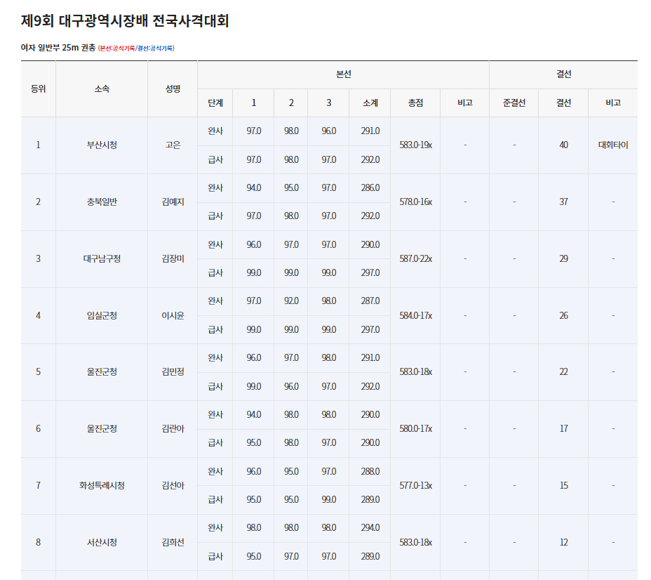Click total score 583.0-18x in 김민정 row
Viewport: 651px width, 580px height.
(x=415, y=372)
